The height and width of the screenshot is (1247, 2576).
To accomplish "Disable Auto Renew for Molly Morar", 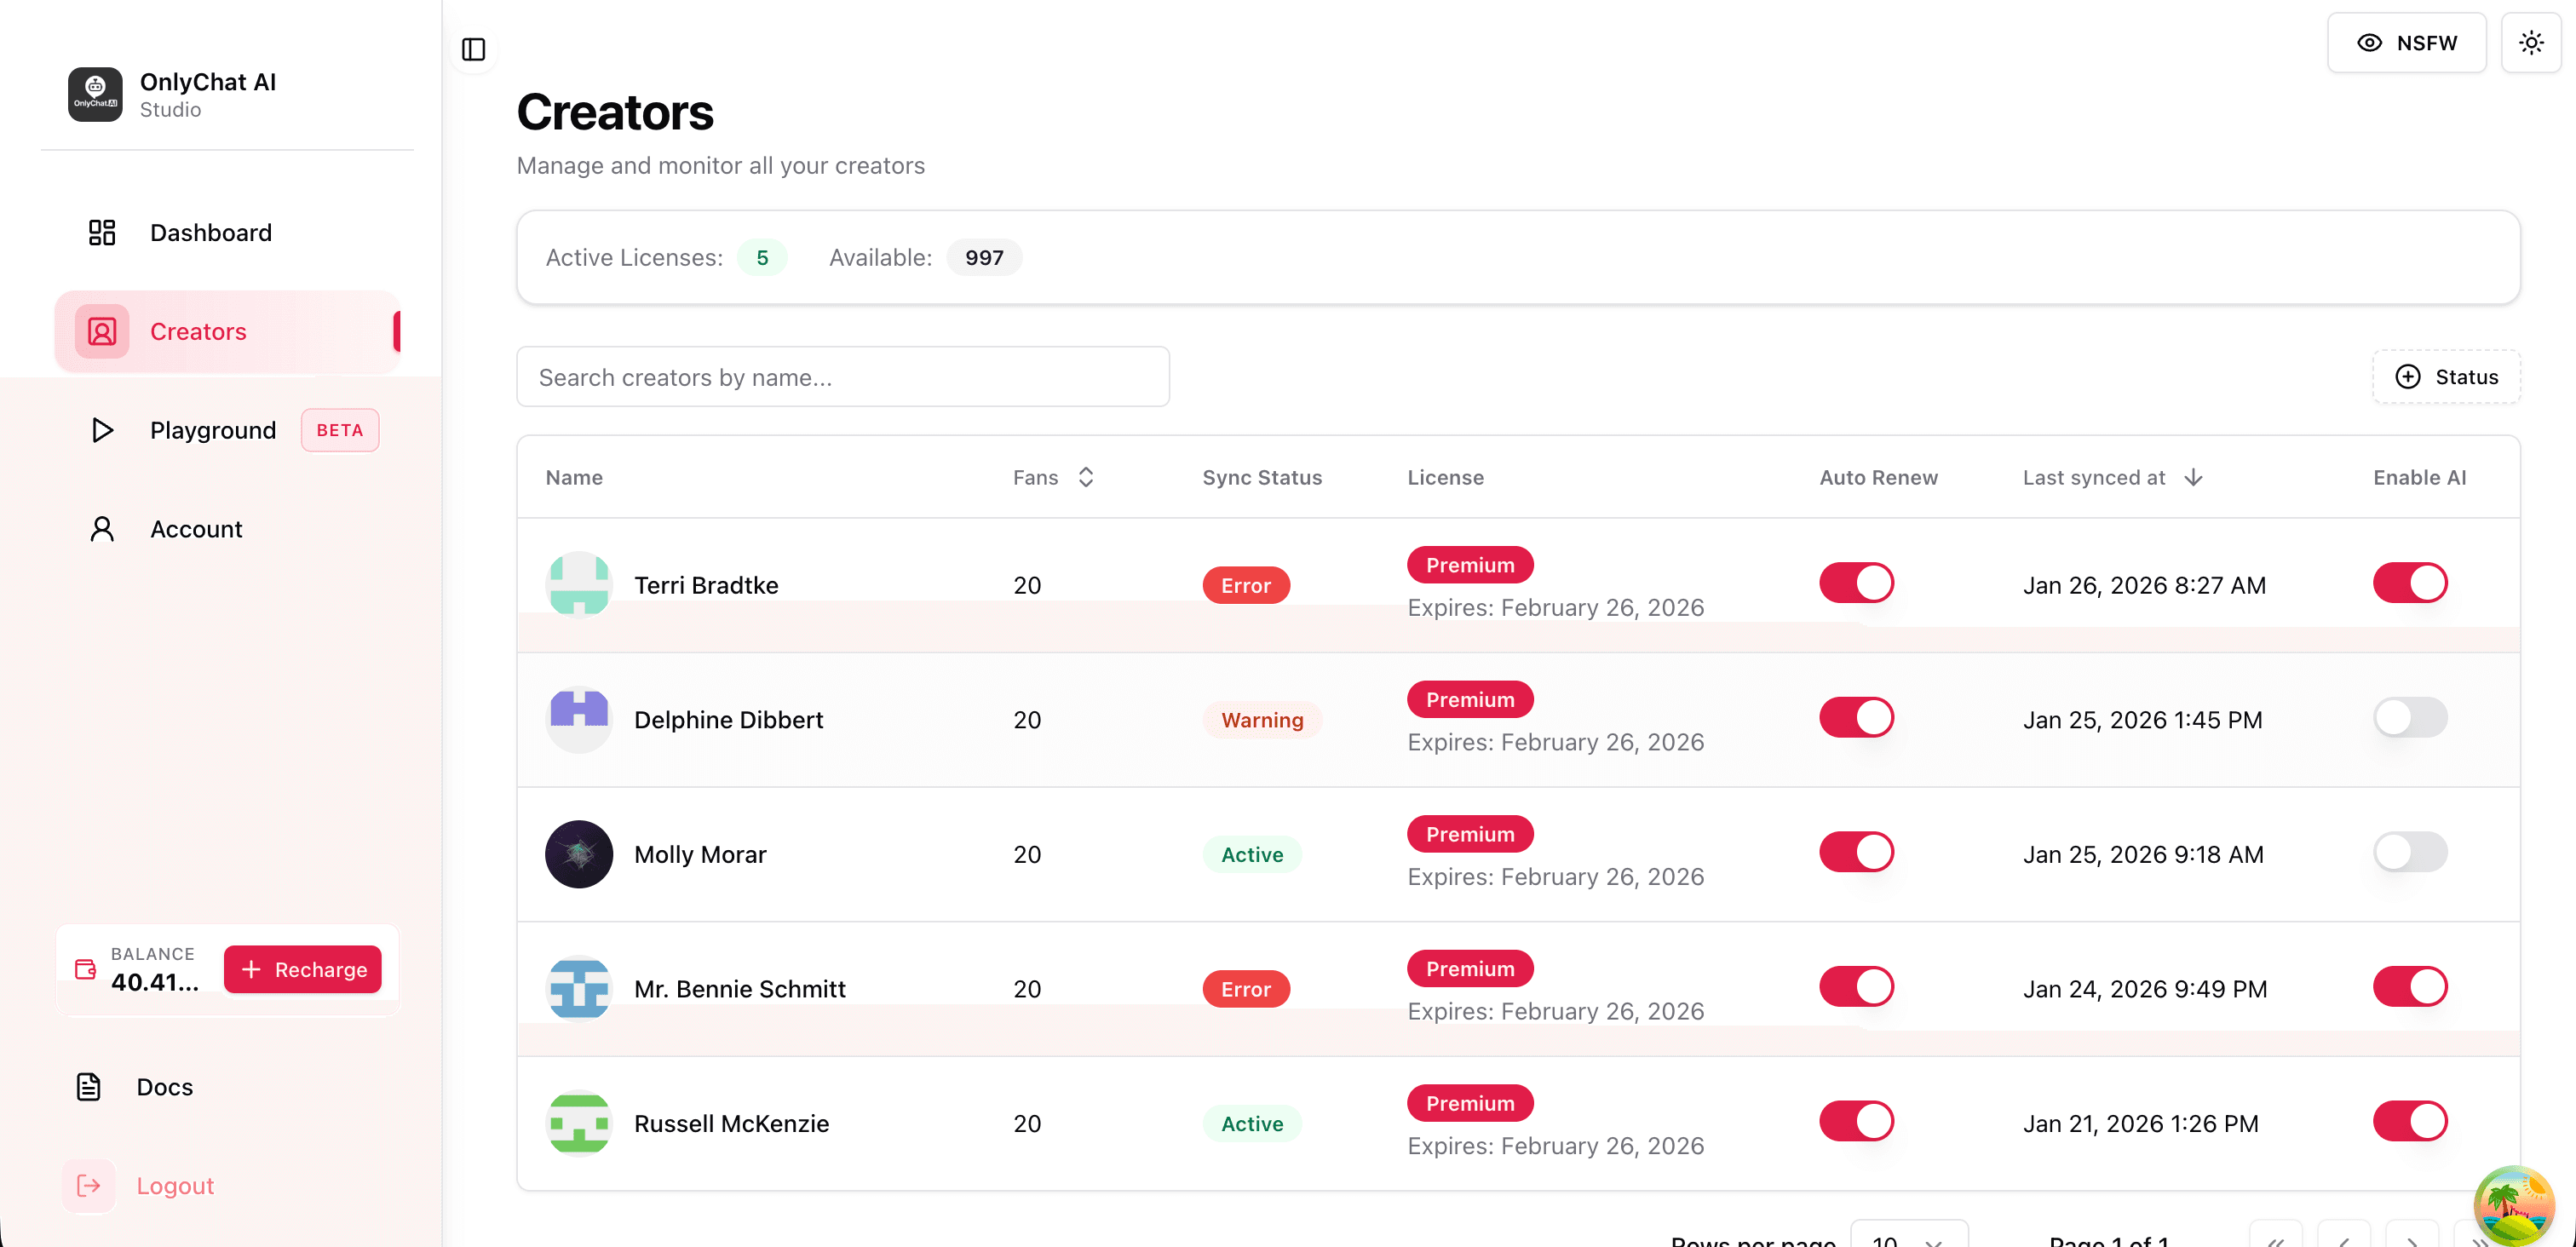I will pyautogui.click(x=1857, y=852).
